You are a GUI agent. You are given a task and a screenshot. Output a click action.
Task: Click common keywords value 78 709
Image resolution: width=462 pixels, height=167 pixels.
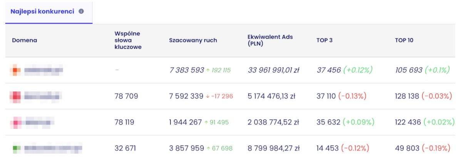126,96
